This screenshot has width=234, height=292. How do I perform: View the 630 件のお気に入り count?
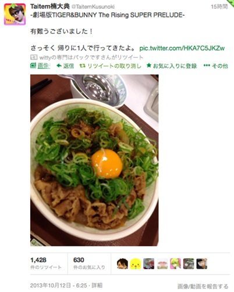[89, 263]
